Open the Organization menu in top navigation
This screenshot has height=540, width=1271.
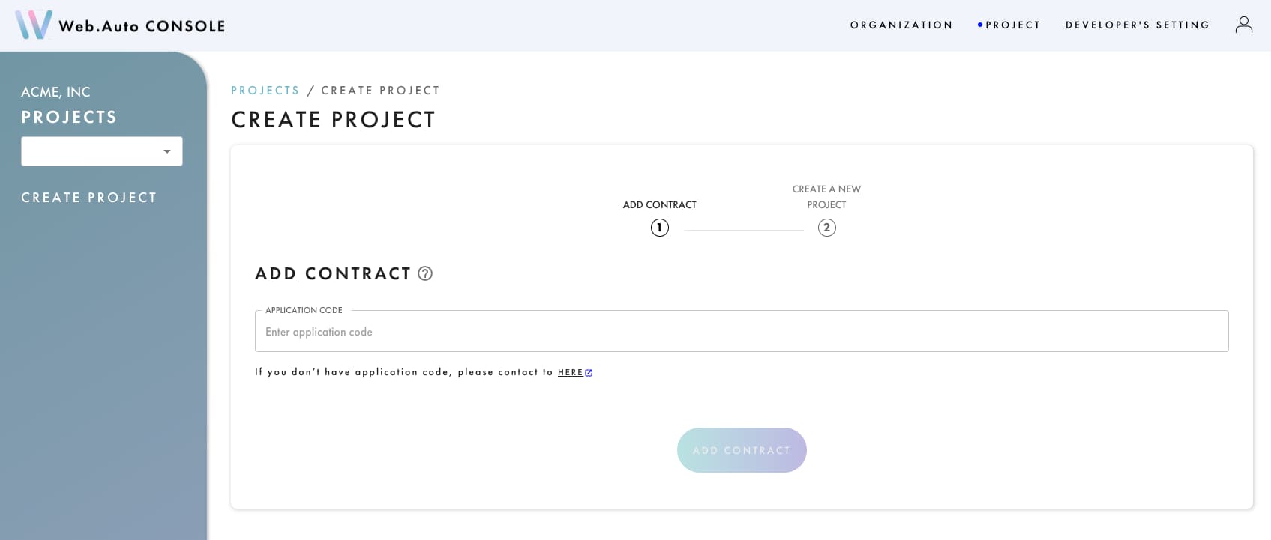[x=901, y=25]
